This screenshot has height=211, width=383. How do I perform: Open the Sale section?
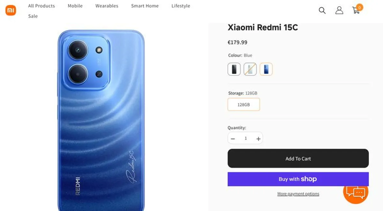33,16
